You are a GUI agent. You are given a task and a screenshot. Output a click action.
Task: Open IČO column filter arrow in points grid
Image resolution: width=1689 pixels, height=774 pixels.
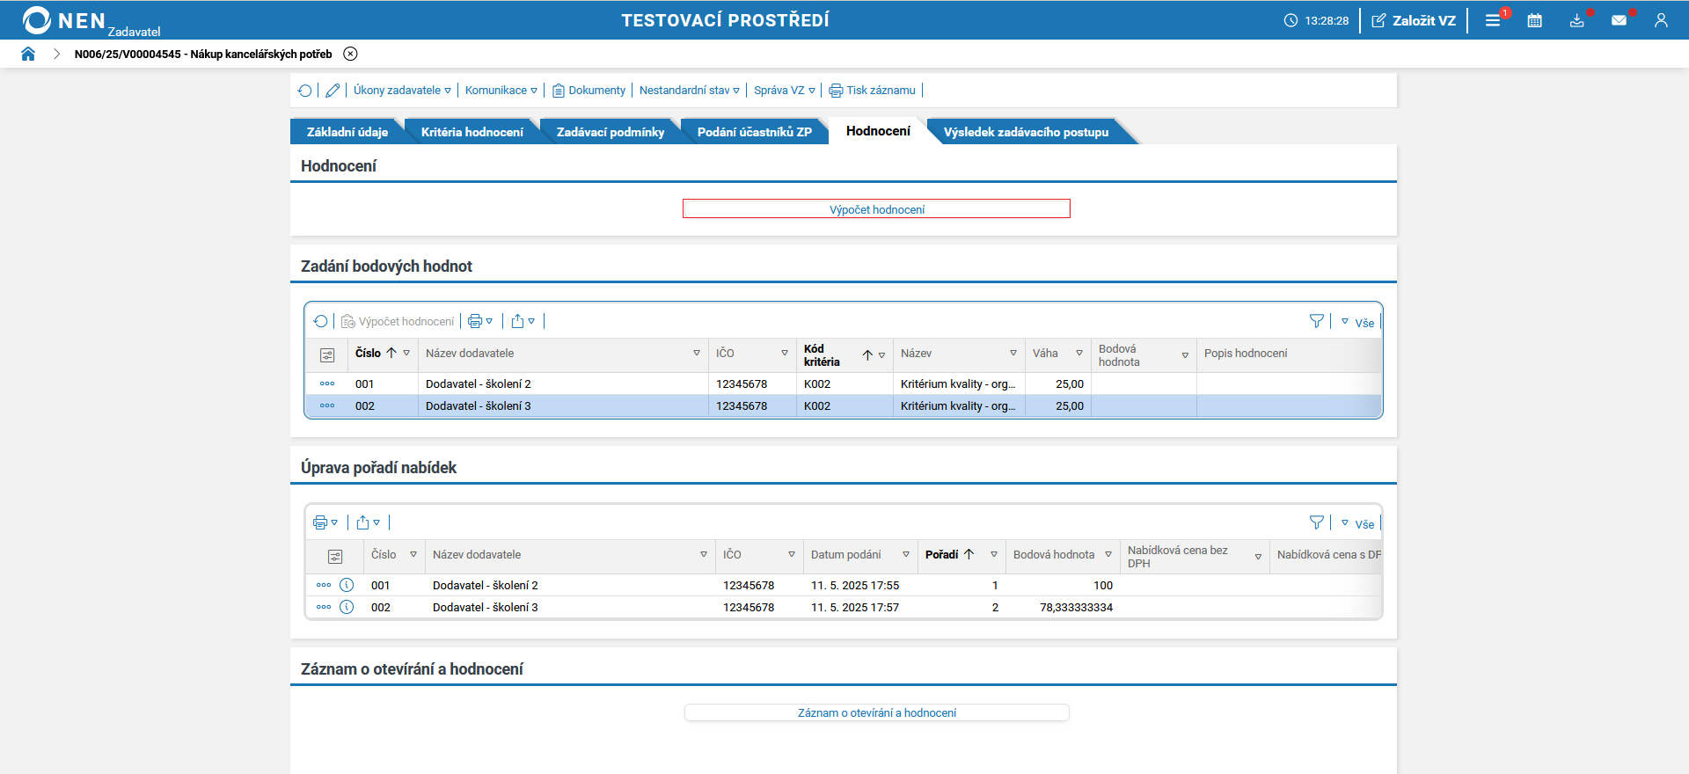tap(785, 354)
